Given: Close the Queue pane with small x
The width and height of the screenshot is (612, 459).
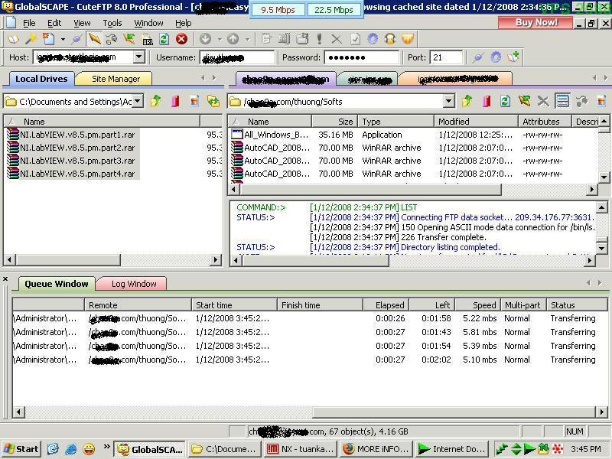Looking at the screenshot, I should point(5,278).
